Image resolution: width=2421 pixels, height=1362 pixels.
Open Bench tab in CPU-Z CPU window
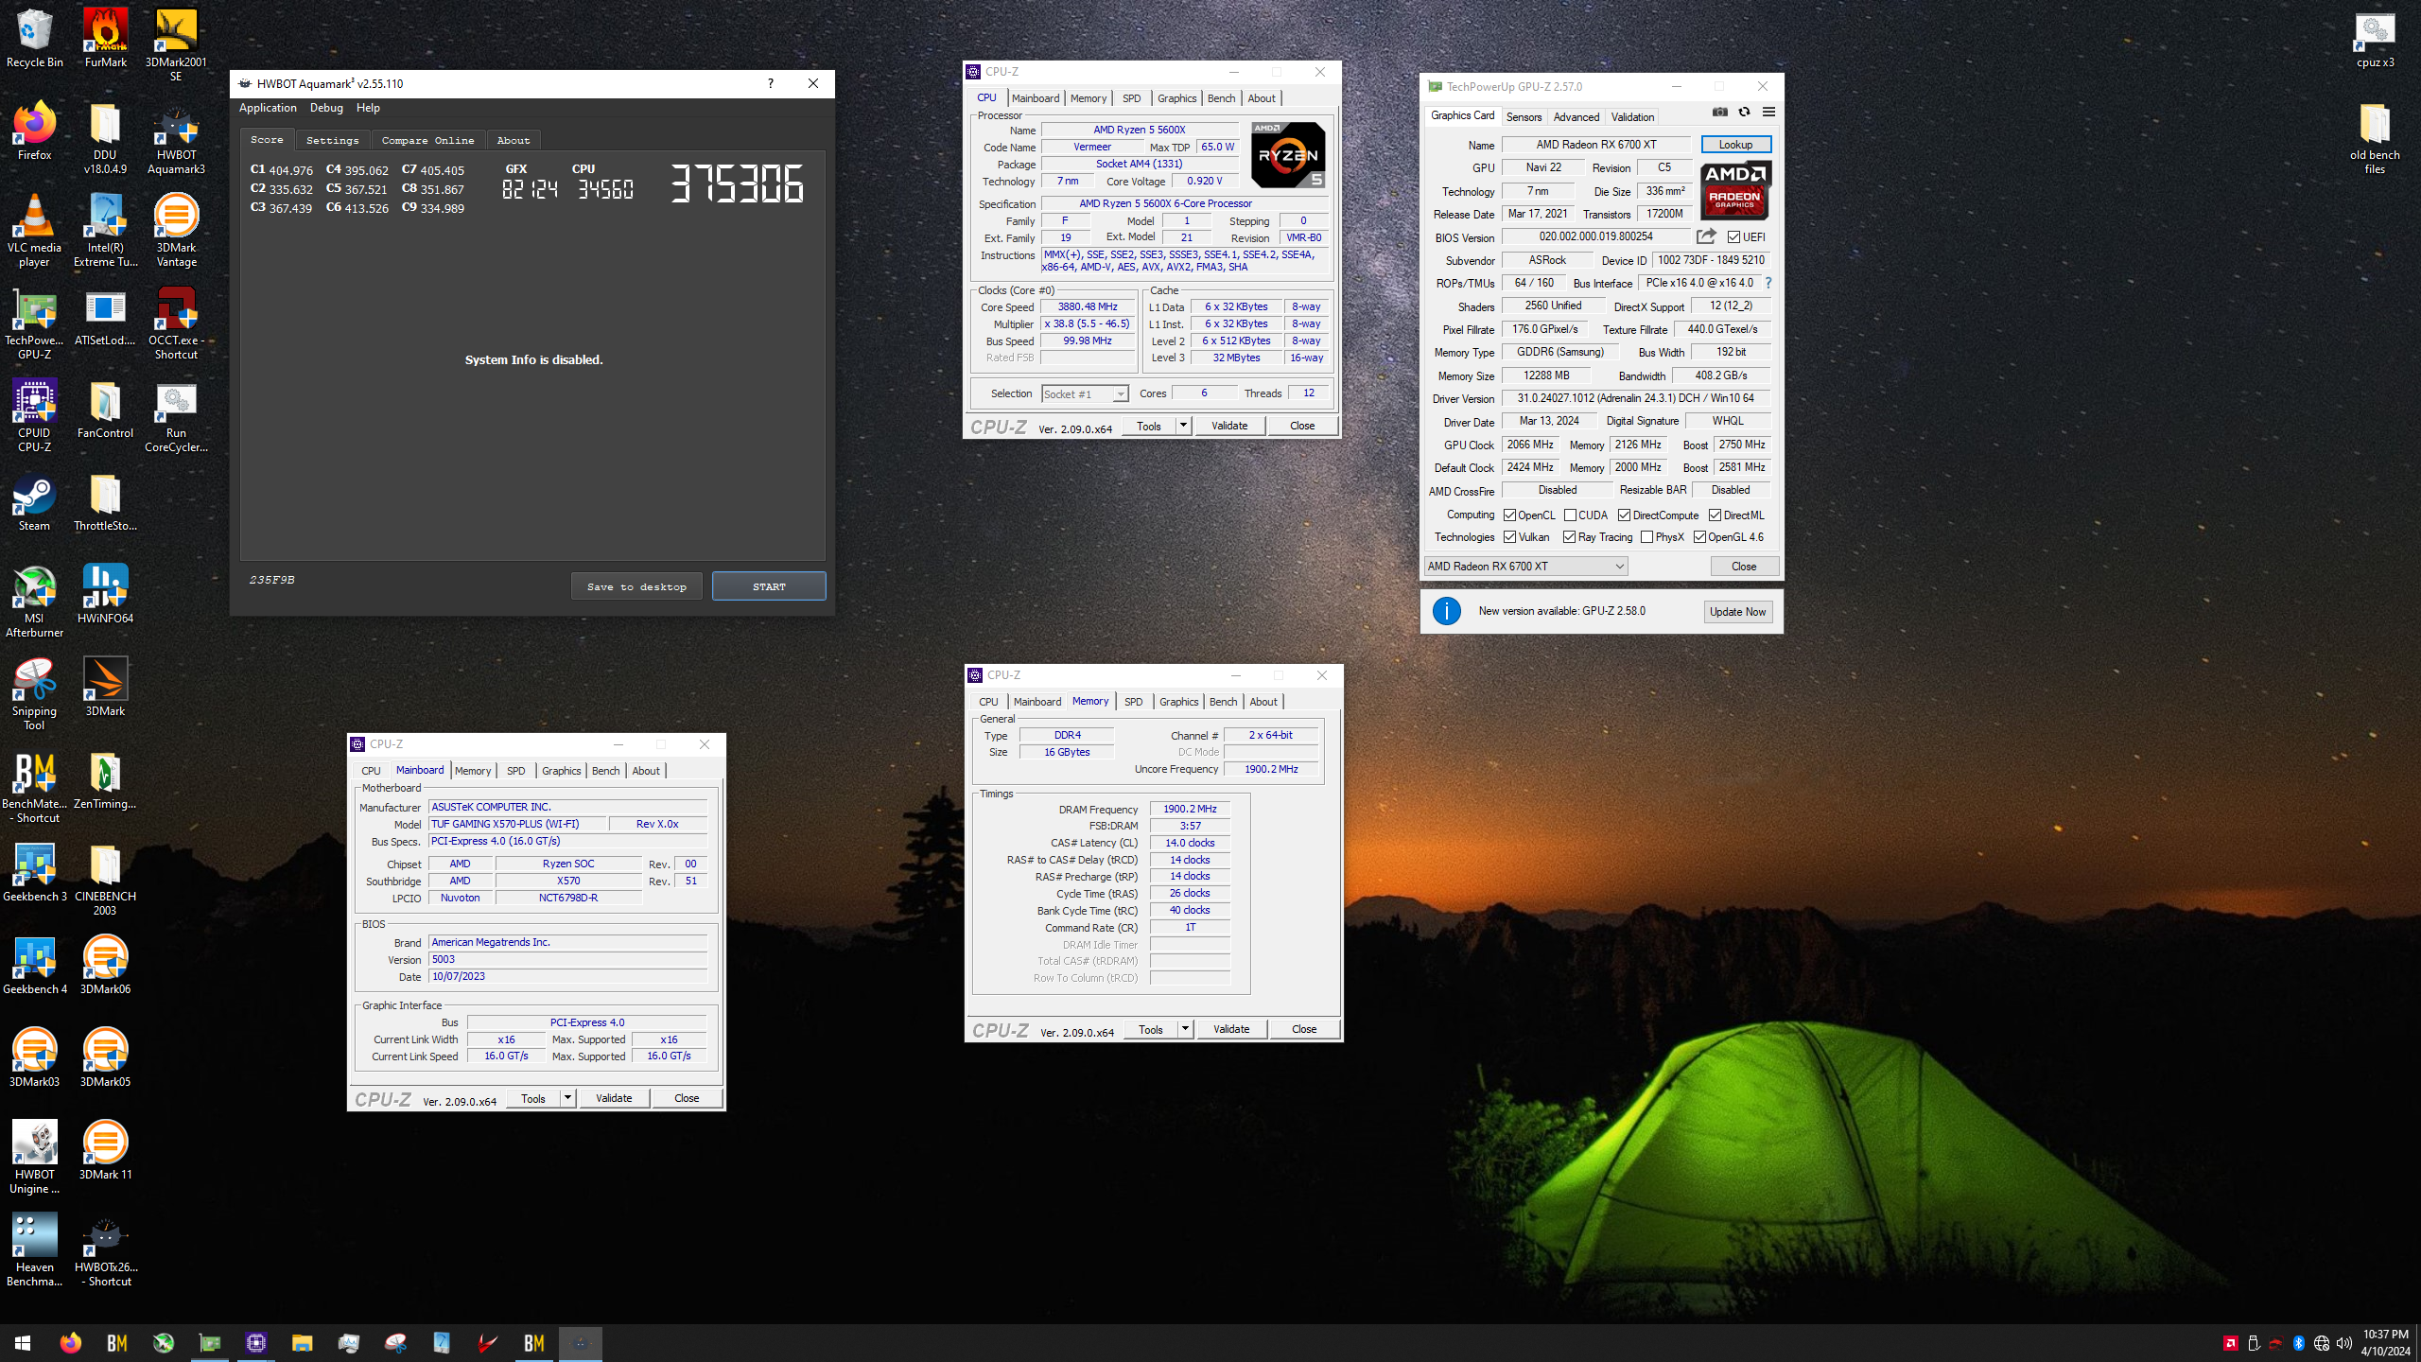[1221, 98]
